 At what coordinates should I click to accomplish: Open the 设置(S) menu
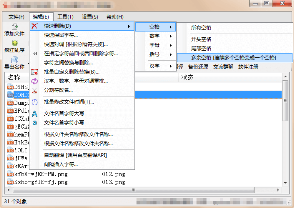click(x=90, y=17)
